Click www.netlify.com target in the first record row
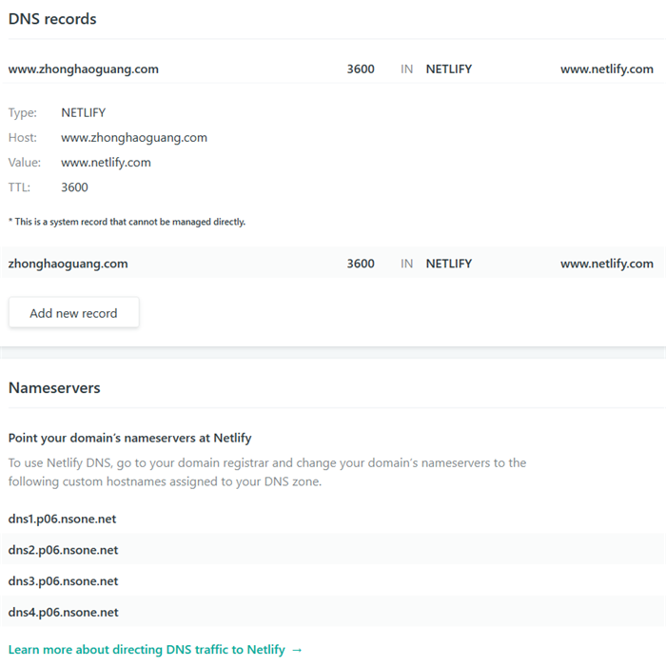Screen dimensions: 666x667 click(x=606, y=69)
